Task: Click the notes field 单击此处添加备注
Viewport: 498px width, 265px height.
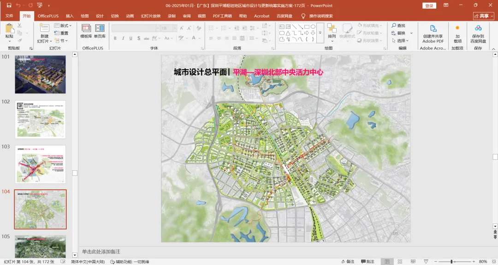Action: (101, 252)
